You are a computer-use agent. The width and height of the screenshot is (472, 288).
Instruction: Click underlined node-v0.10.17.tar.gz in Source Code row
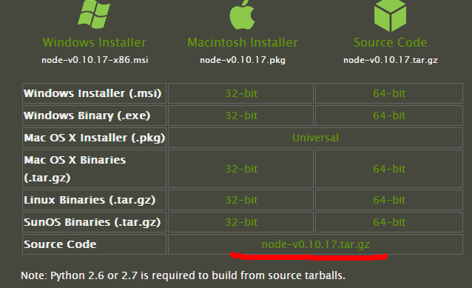(x=315, y=244)
